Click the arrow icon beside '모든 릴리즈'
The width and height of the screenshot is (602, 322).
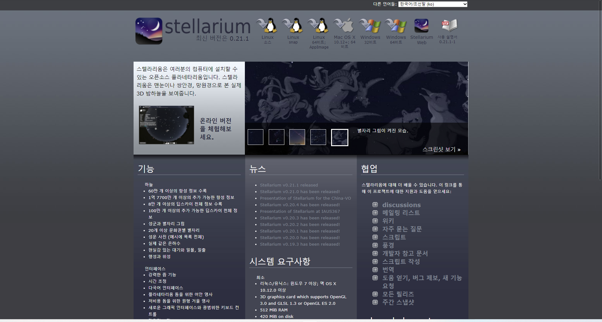point(375,294)
